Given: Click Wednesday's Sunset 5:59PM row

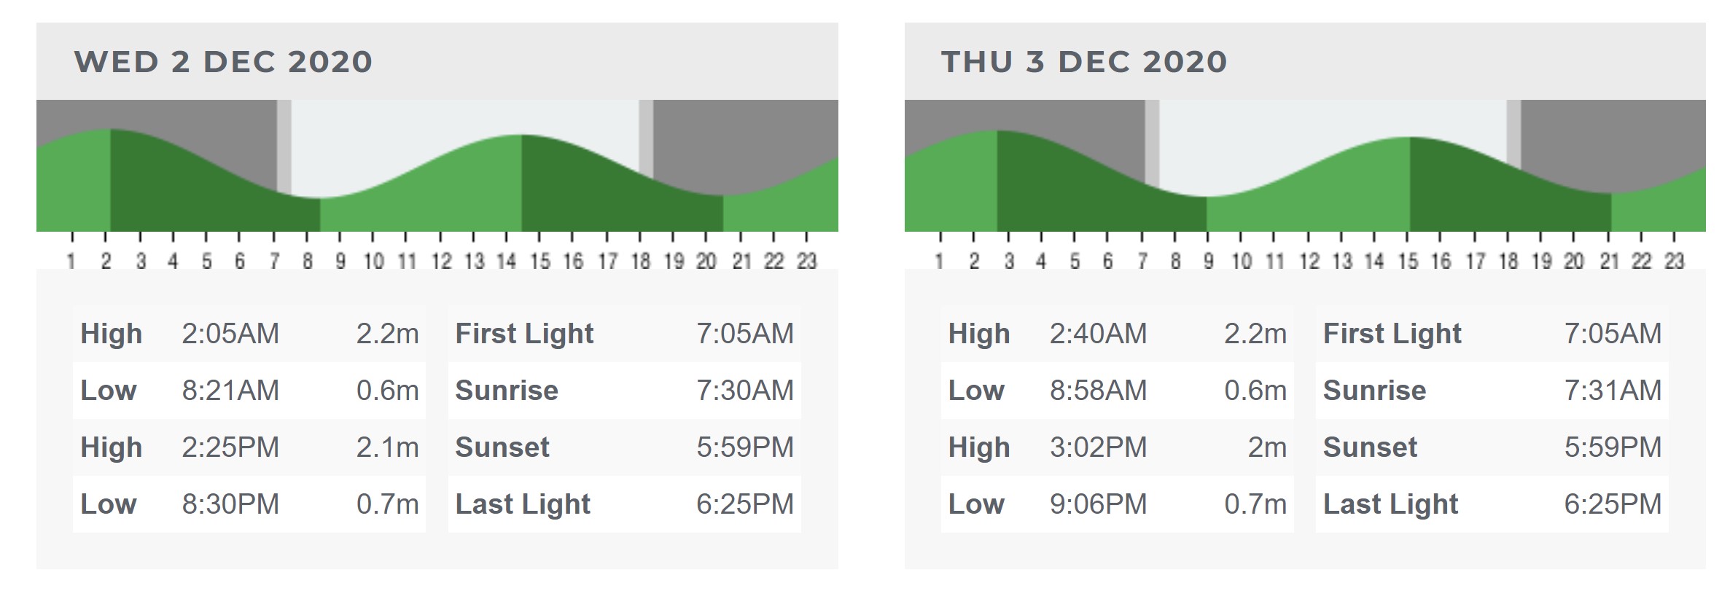Looking at the screenshot, I should (x=624, y=447).
